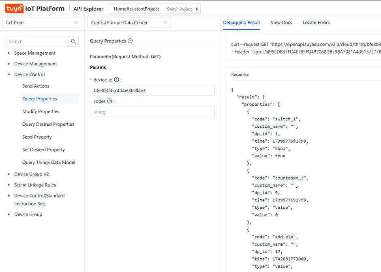Open Send Property API entry
381x272 pixels.
coord(37,137)
